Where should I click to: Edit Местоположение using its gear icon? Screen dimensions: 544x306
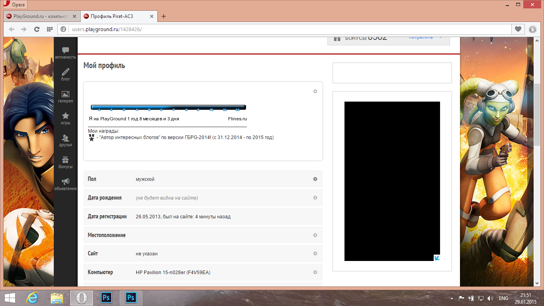click(x=315, y=235)
